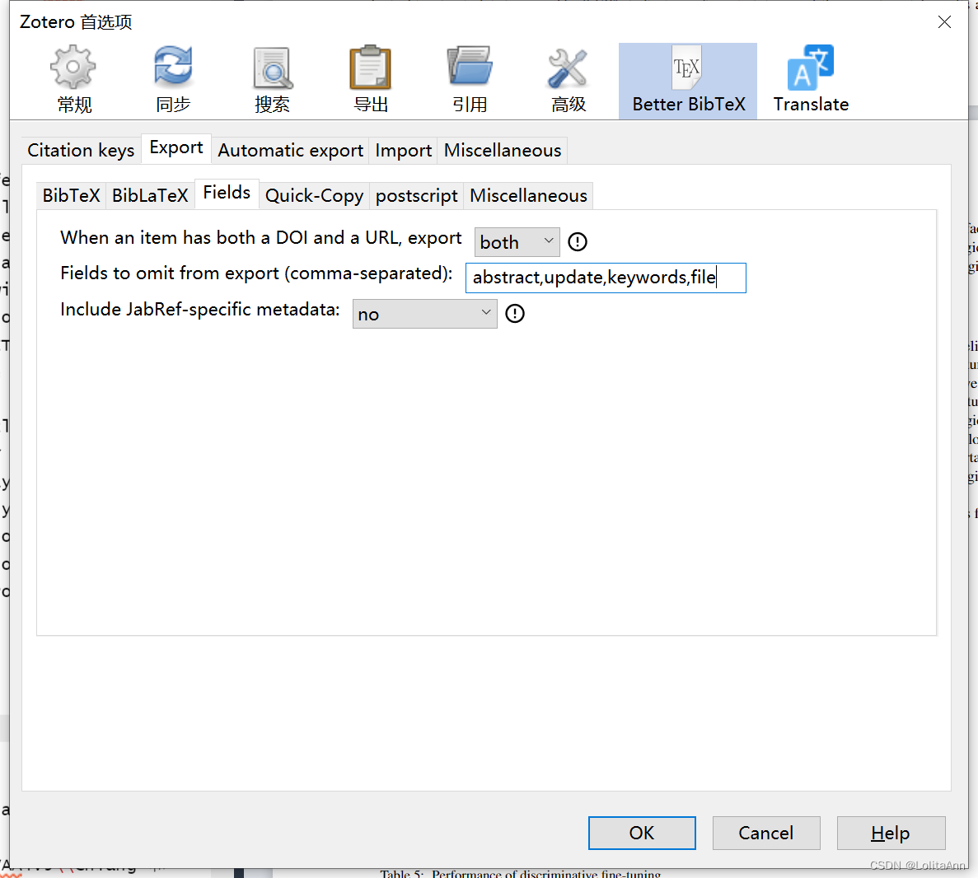Switch to the BibTeX sub-tab
978x878 pixels.
pos(71,196)
